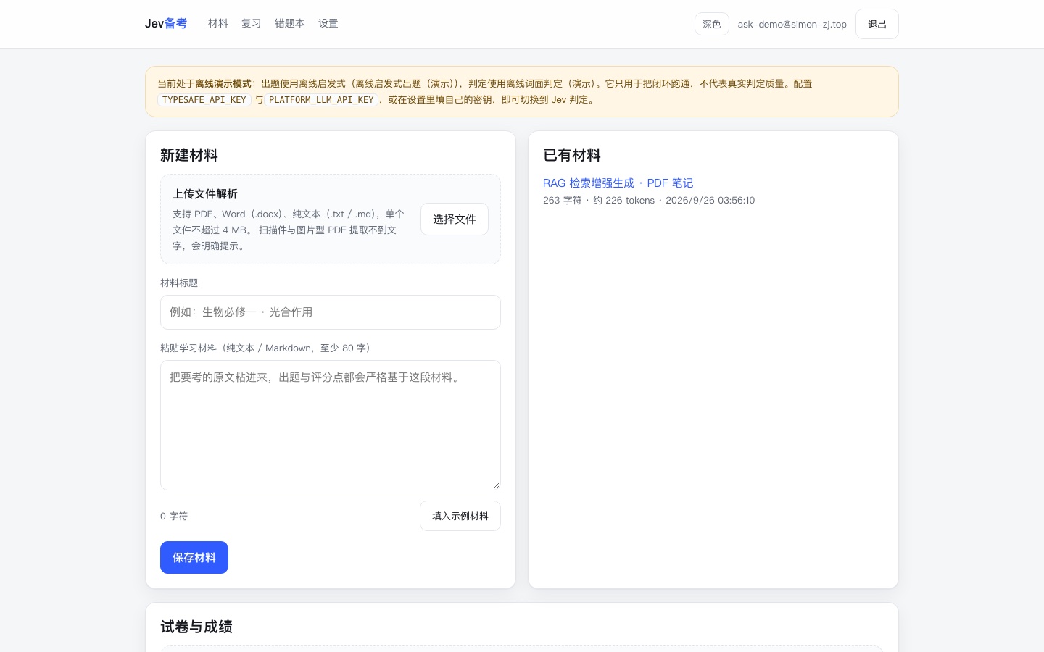Click the 上传文件解析 heading
The image size is (1044, 652).
205,194
